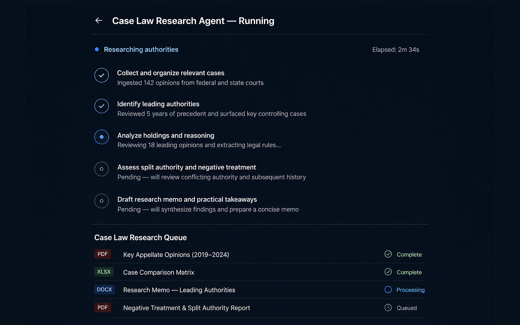Click the Processing status label
Image resolution: width=520 pixels, height=325 pixels.
click(x=410, y=290)
